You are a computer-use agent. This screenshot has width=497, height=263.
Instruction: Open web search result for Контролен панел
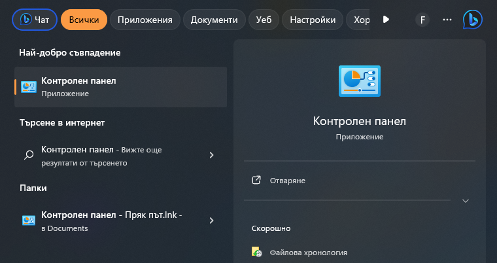click(121, 156)
